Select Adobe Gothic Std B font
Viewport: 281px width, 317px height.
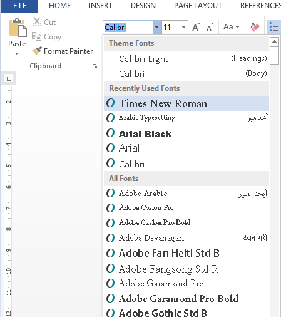[186, 312]
